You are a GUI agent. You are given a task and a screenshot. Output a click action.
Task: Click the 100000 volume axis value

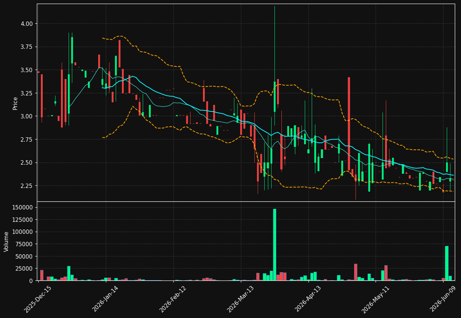point(23,232)
